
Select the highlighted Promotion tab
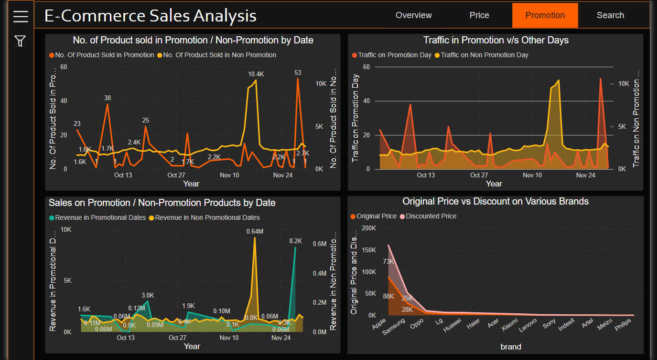point(545,15)
